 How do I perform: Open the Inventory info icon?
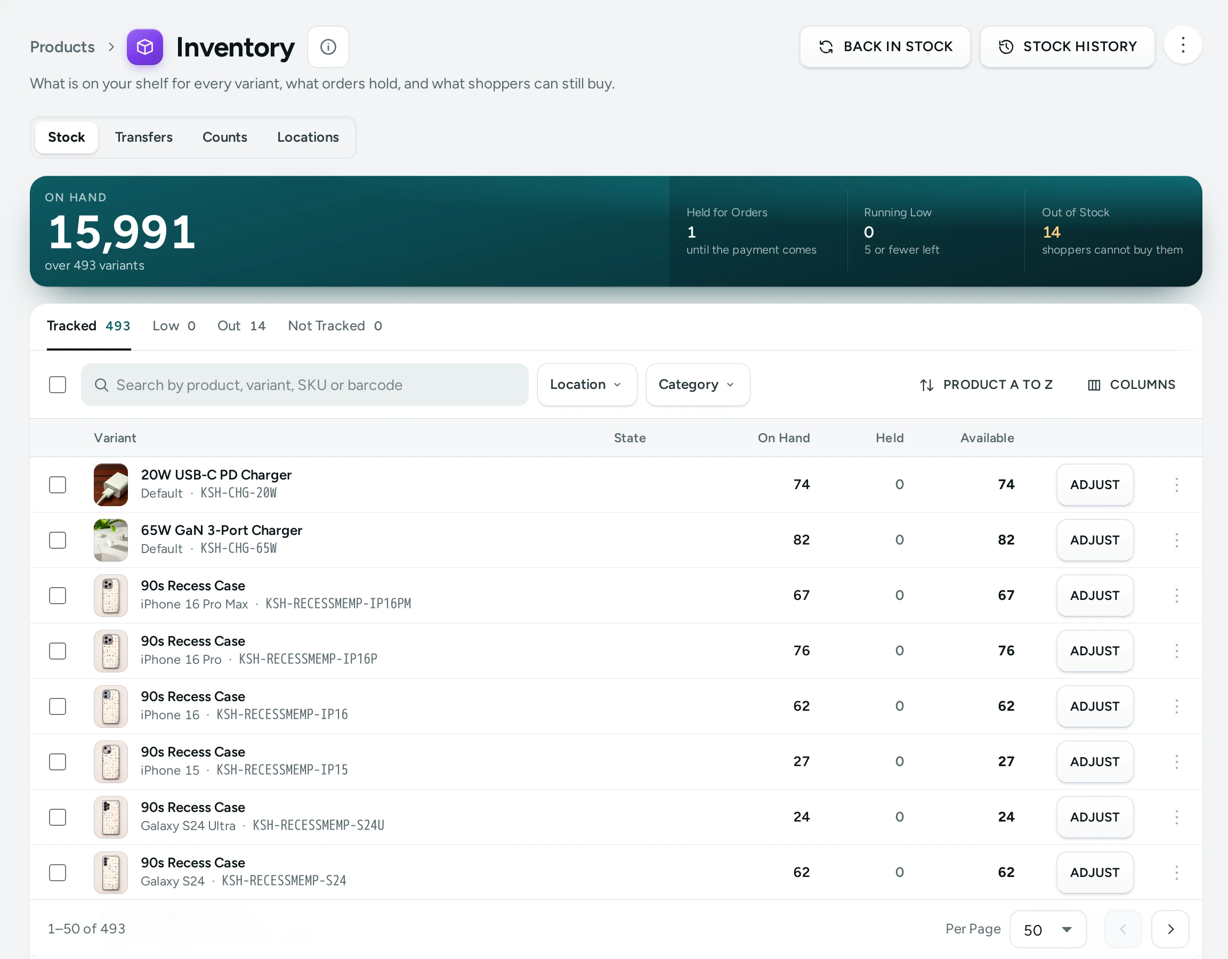(328, 47)
